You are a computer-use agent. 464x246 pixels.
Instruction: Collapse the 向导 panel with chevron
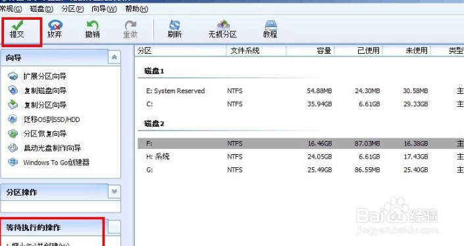tap(115, 57)
